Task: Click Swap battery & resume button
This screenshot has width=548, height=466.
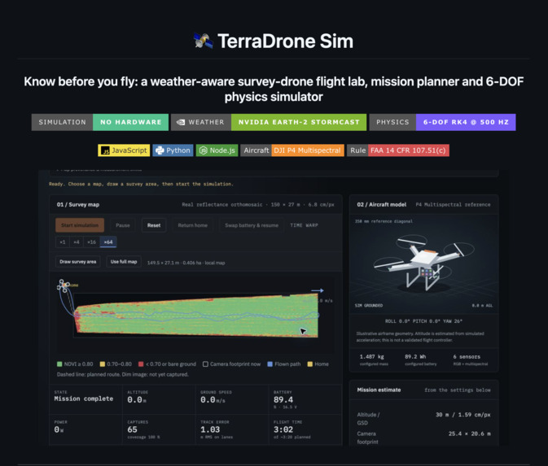Action: tap(252, 225)
